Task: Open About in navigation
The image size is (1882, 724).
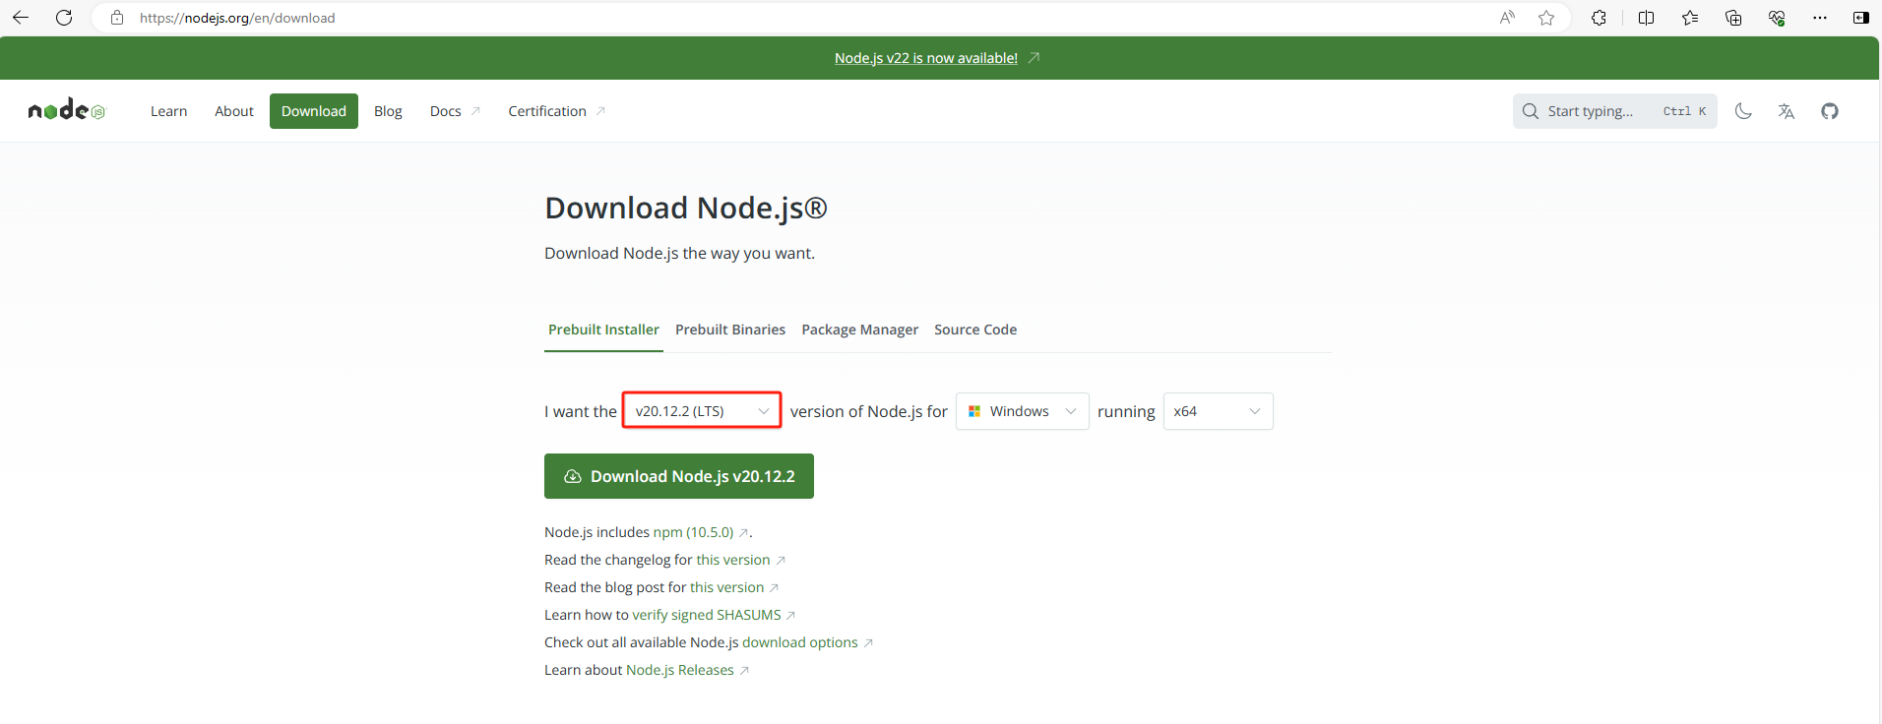Action: coord(234,111)
